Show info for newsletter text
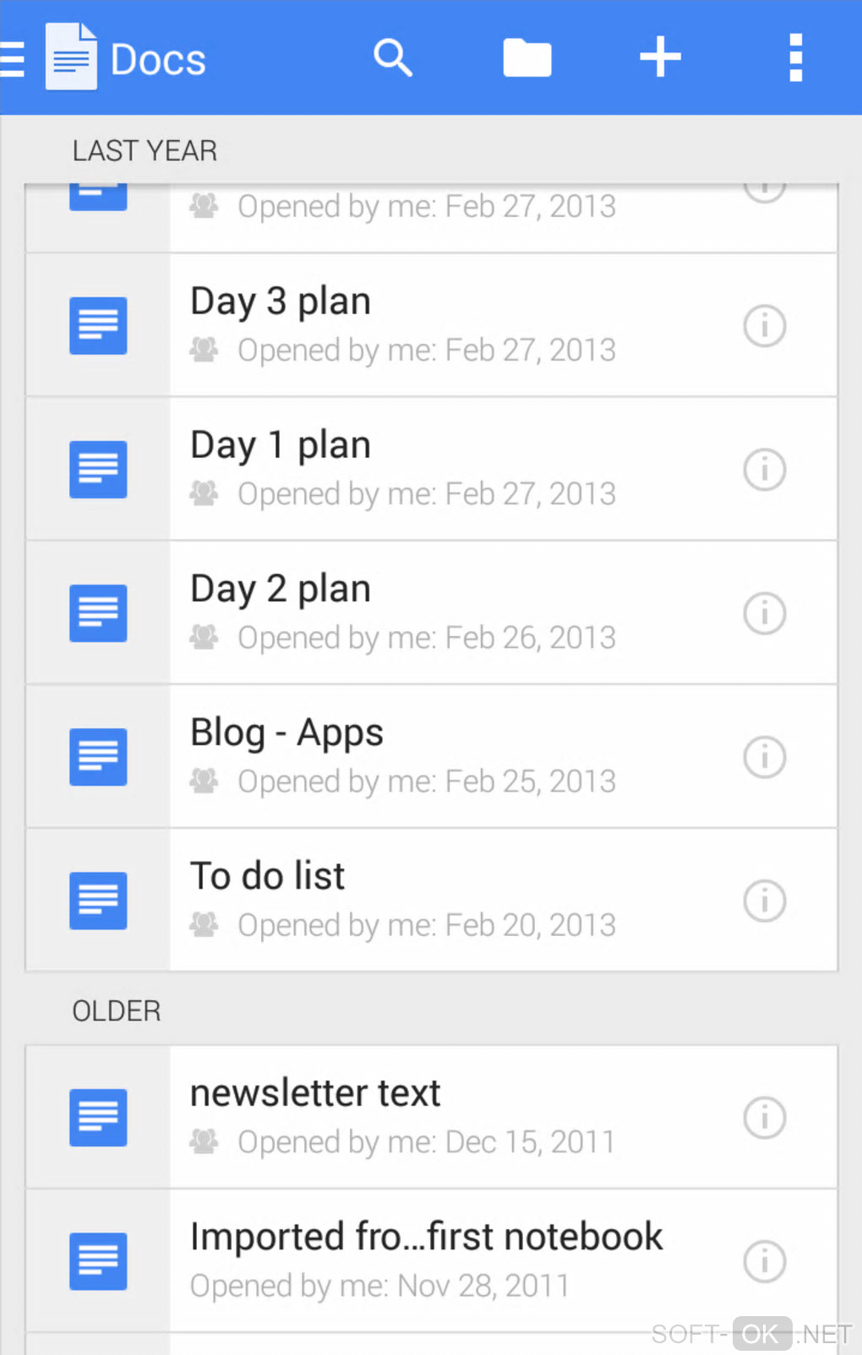Viewport: 862px width, 1355px height. (x=764, y=1118)
